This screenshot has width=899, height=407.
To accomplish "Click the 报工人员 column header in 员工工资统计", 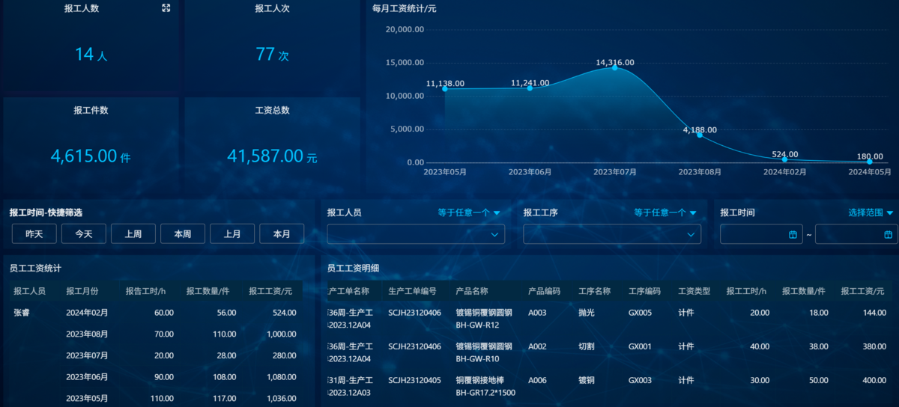I will [x=30, y=291].
